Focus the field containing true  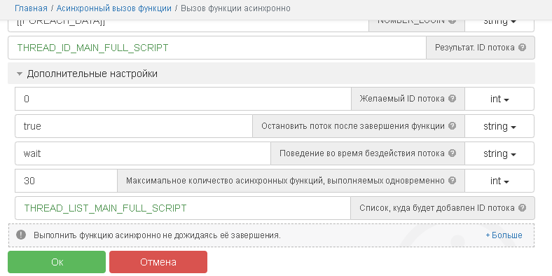pyautogui.click(x=134, y=126)
